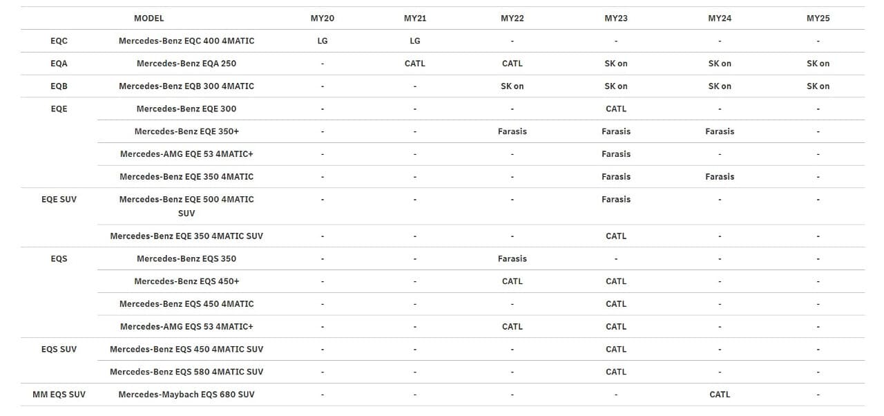Click the LG cell under MY20

pyautogui.click(x=323, y=41)
